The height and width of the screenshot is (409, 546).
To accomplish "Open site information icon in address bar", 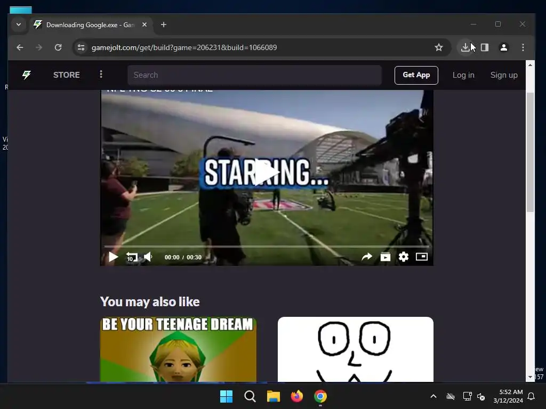I will tap(81, 47).
